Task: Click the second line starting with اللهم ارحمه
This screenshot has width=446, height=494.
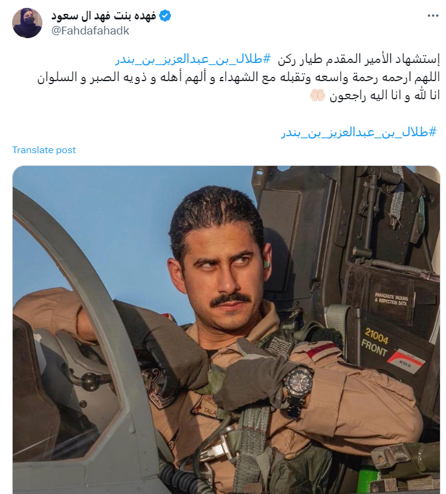Action: coord(238,77)
